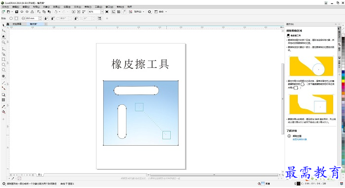Click the Copy icon in toolbar
Image resolution: width=345 pixels, height=188 pixels.
[44, 12]
